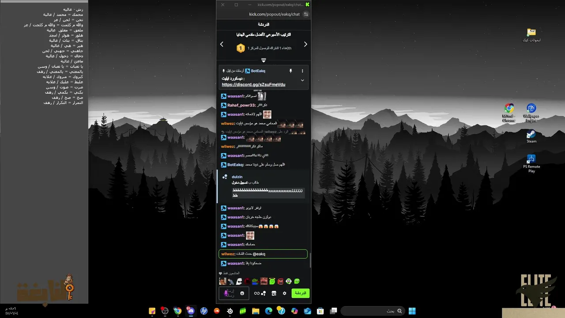The width and height of the screenshot is (565, 318).
Task: Insert the green smiling Kick emote
Action: tap(297, 281)
